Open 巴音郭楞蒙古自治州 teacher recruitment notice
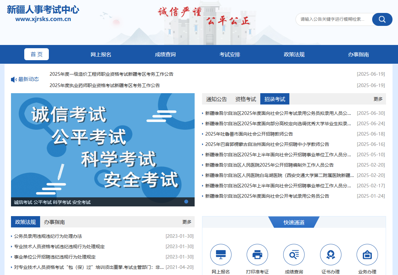 (267, 144)
